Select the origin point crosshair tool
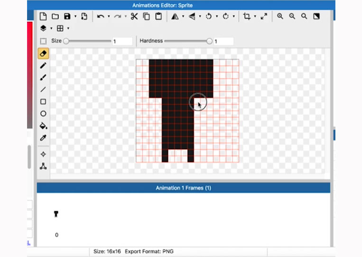 tap(43, 154)
